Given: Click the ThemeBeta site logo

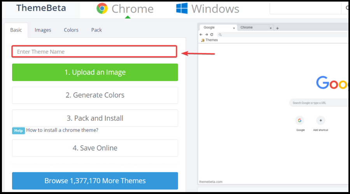Looking at the screenshot, I should click(x=41, y=8).
